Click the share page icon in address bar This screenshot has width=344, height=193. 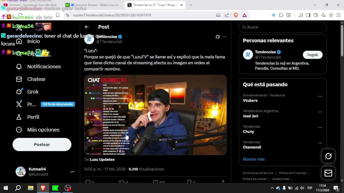pos(227,15)
